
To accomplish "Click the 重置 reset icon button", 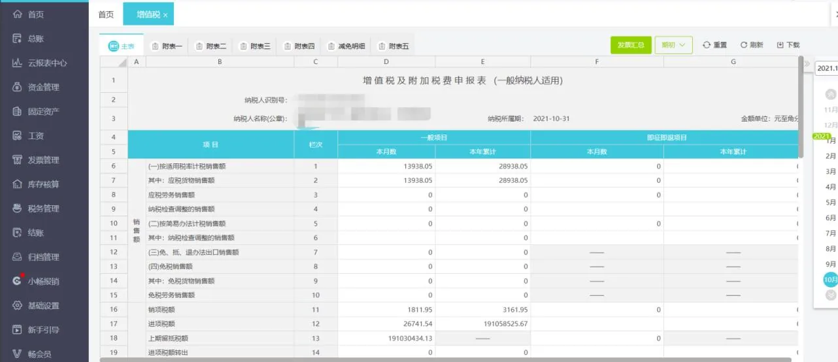I will (715, 45).
